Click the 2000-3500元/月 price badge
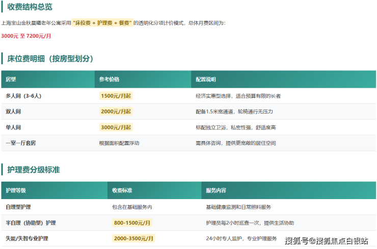The height and width of the screenshot is (249, 377). (133, 238)
